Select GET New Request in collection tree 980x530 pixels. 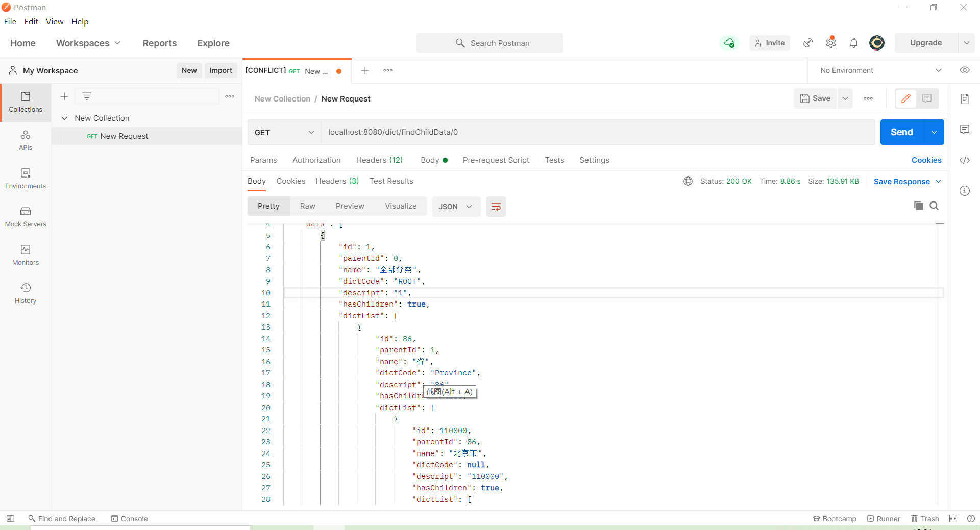point(146,136)
